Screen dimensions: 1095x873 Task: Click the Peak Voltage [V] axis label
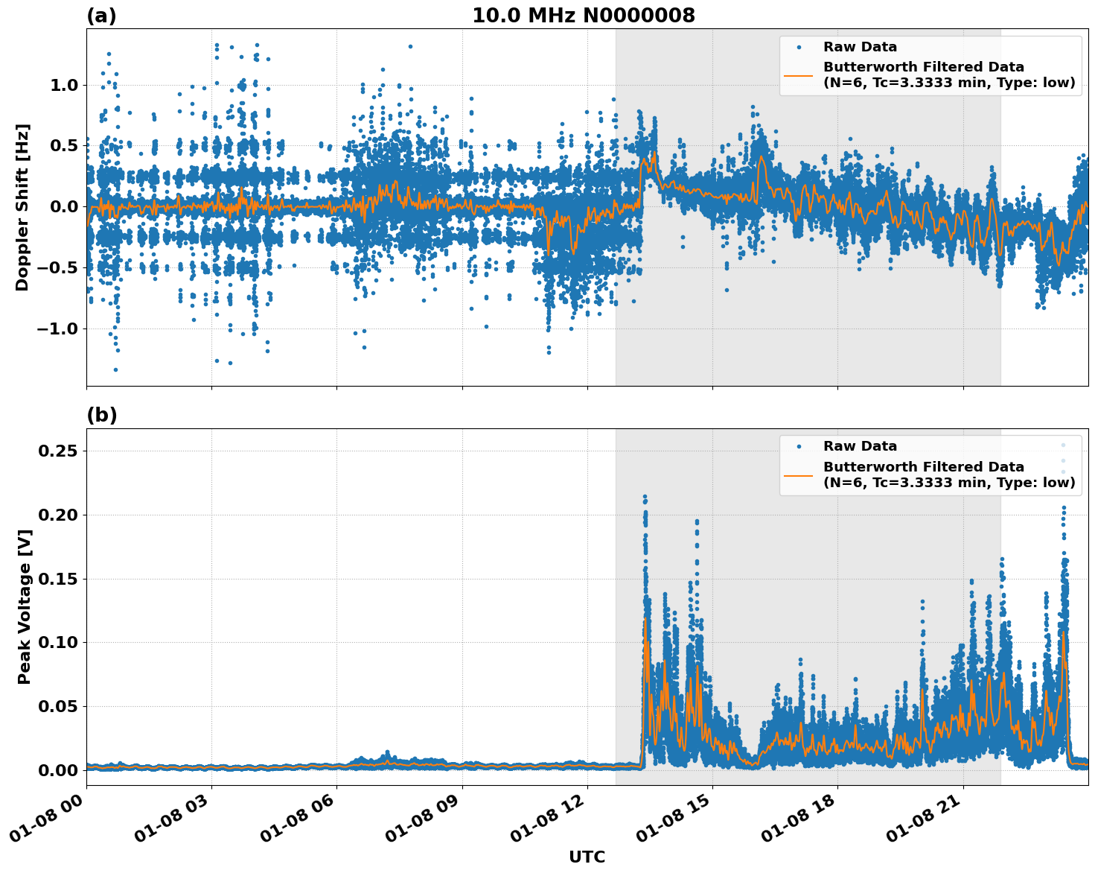(x=24, y=602)
